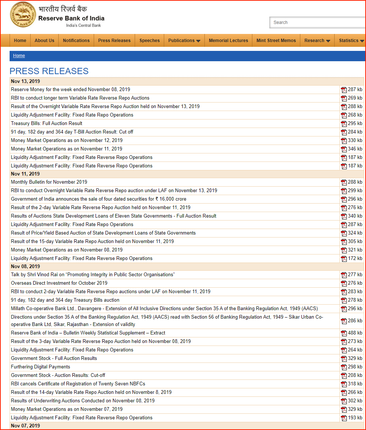Viewport: 366px width, 430px height.
Task: Go to Home in navigation bar
Action: [x=20, y=41]
